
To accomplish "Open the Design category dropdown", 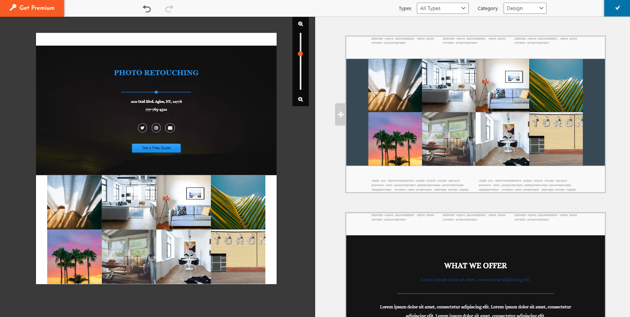I will point(524,8).
